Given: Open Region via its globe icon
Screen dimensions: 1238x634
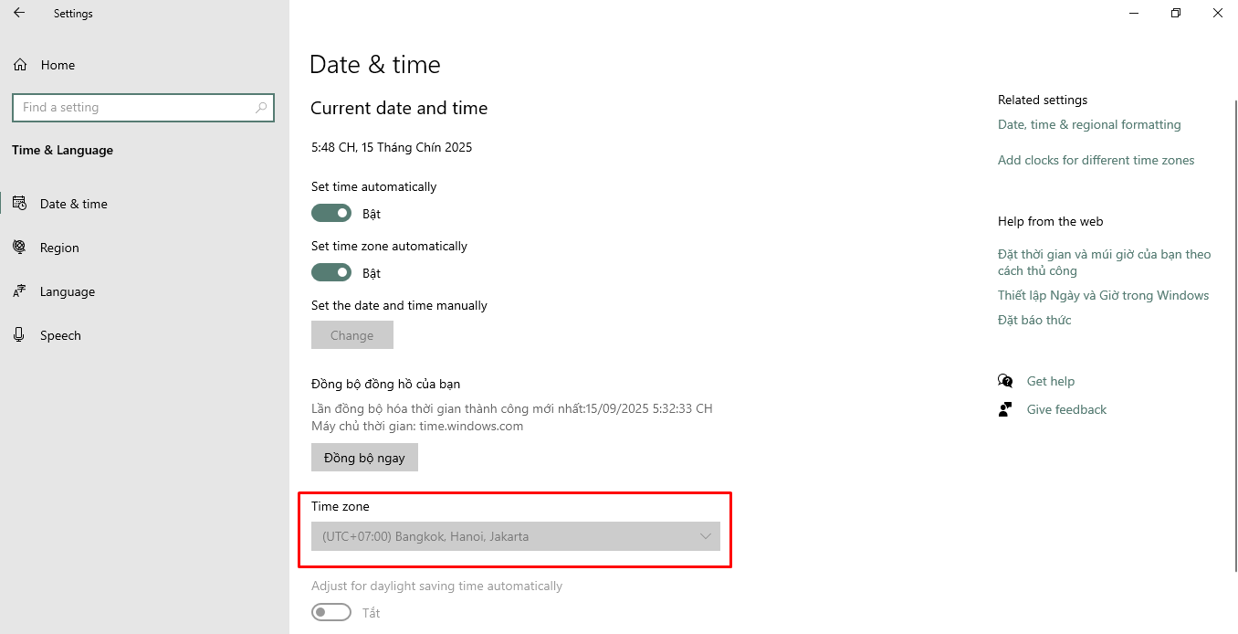Looking at the screenshot, I should (x=19, y=247).
